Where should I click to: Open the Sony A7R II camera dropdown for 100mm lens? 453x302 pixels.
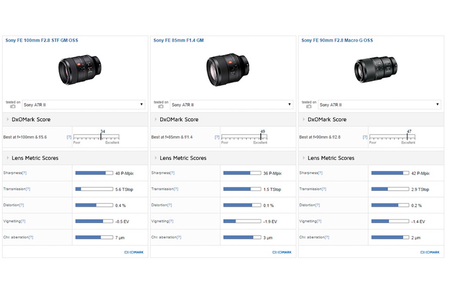[84, 105]
